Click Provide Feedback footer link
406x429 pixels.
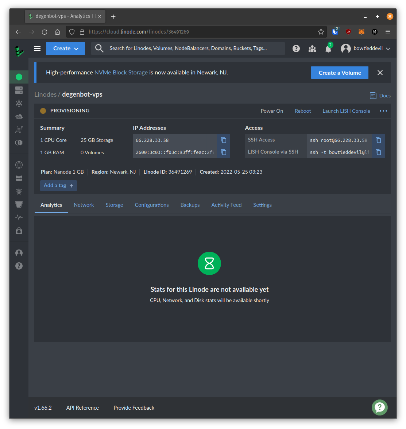tap(134, 408)
